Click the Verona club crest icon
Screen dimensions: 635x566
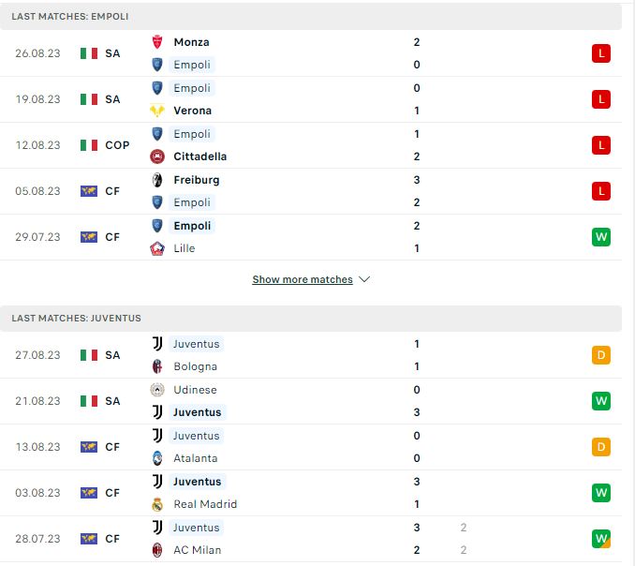tap(157, 111)
